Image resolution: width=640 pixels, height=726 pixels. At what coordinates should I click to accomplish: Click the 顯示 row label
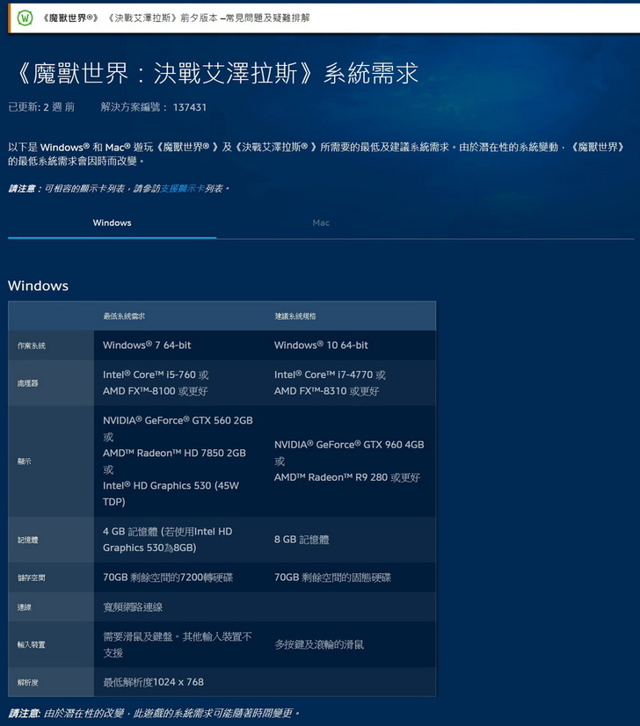click(x=24, y=461)
